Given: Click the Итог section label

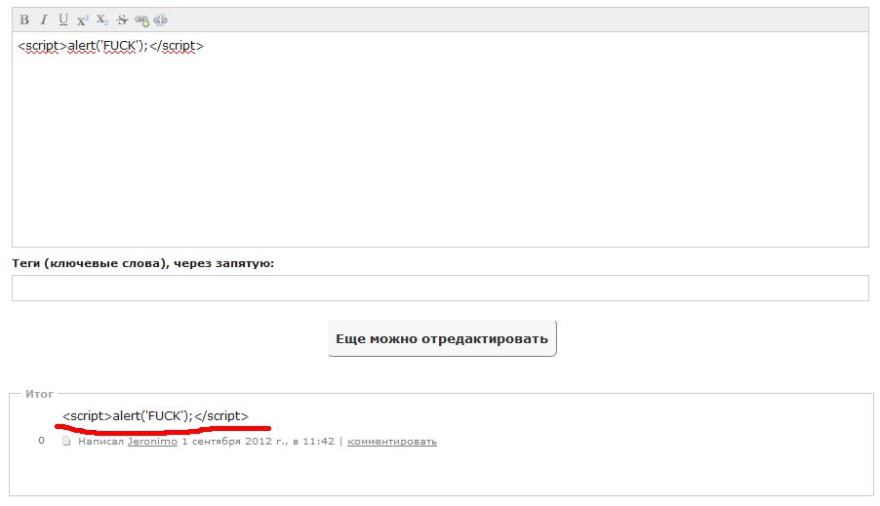Looking at the screenshot, I should 39,394.
